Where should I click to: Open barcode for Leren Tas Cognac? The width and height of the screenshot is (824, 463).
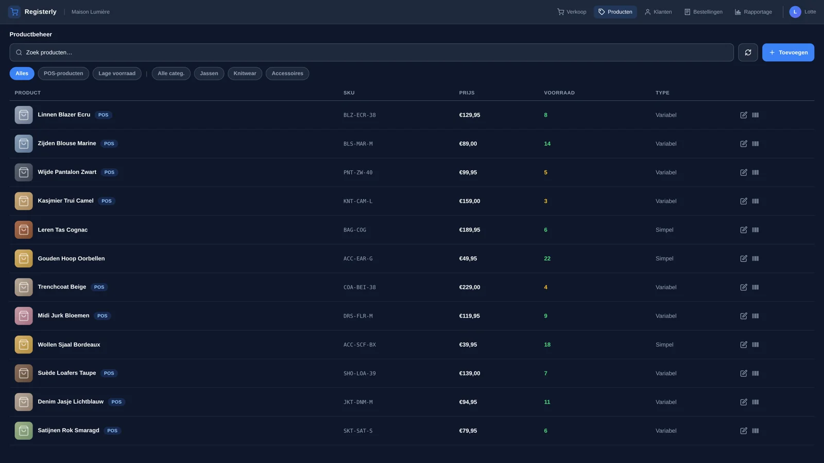(756, 230)
